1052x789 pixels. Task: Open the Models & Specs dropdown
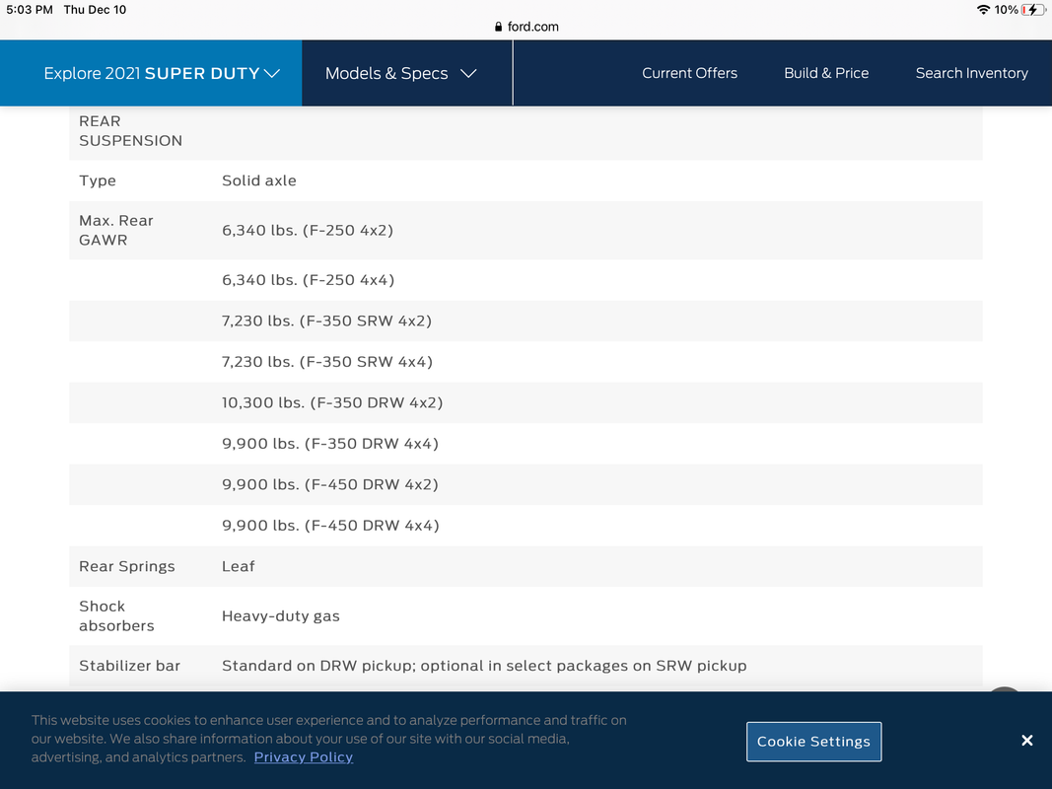click(x=400, y=73)
